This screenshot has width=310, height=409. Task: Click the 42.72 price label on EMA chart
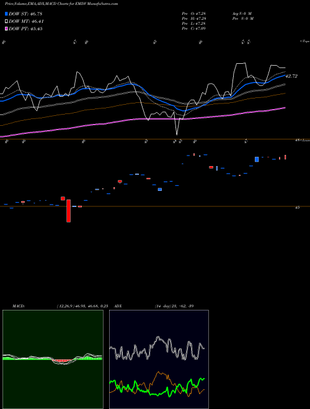point(291,76)
